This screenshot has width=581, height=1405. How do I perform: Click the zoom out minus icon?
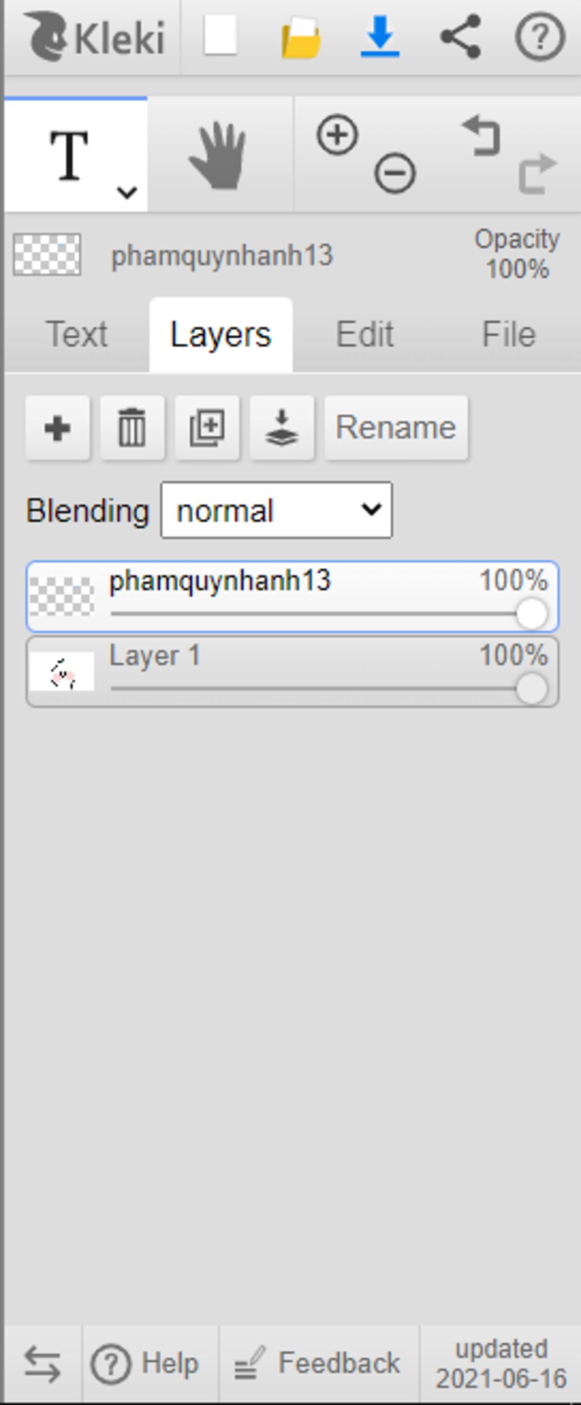click(395, 173)
